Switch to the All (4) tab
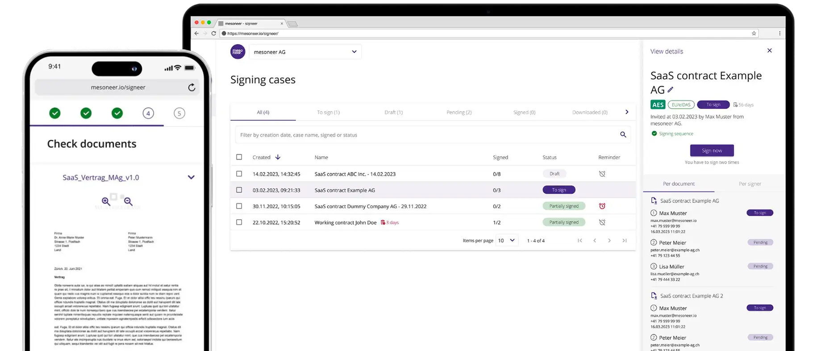This screenshot has height=351, width=821. (263, 113)
